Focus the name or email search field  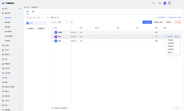[x=35, y=18]
